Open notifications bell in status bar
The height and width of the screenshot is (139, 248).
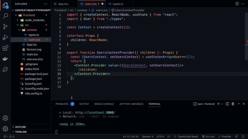coord(243,136)
